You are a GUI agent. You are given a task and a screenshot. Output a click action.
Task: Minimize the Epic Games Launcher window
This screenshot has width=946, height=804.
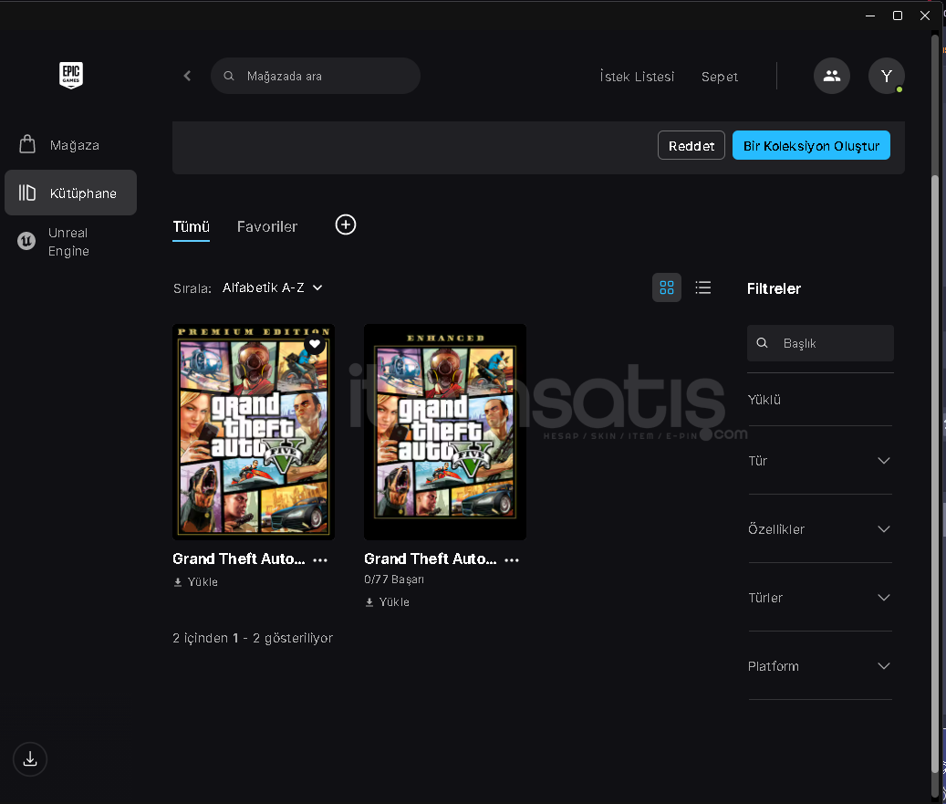(870, 16)
